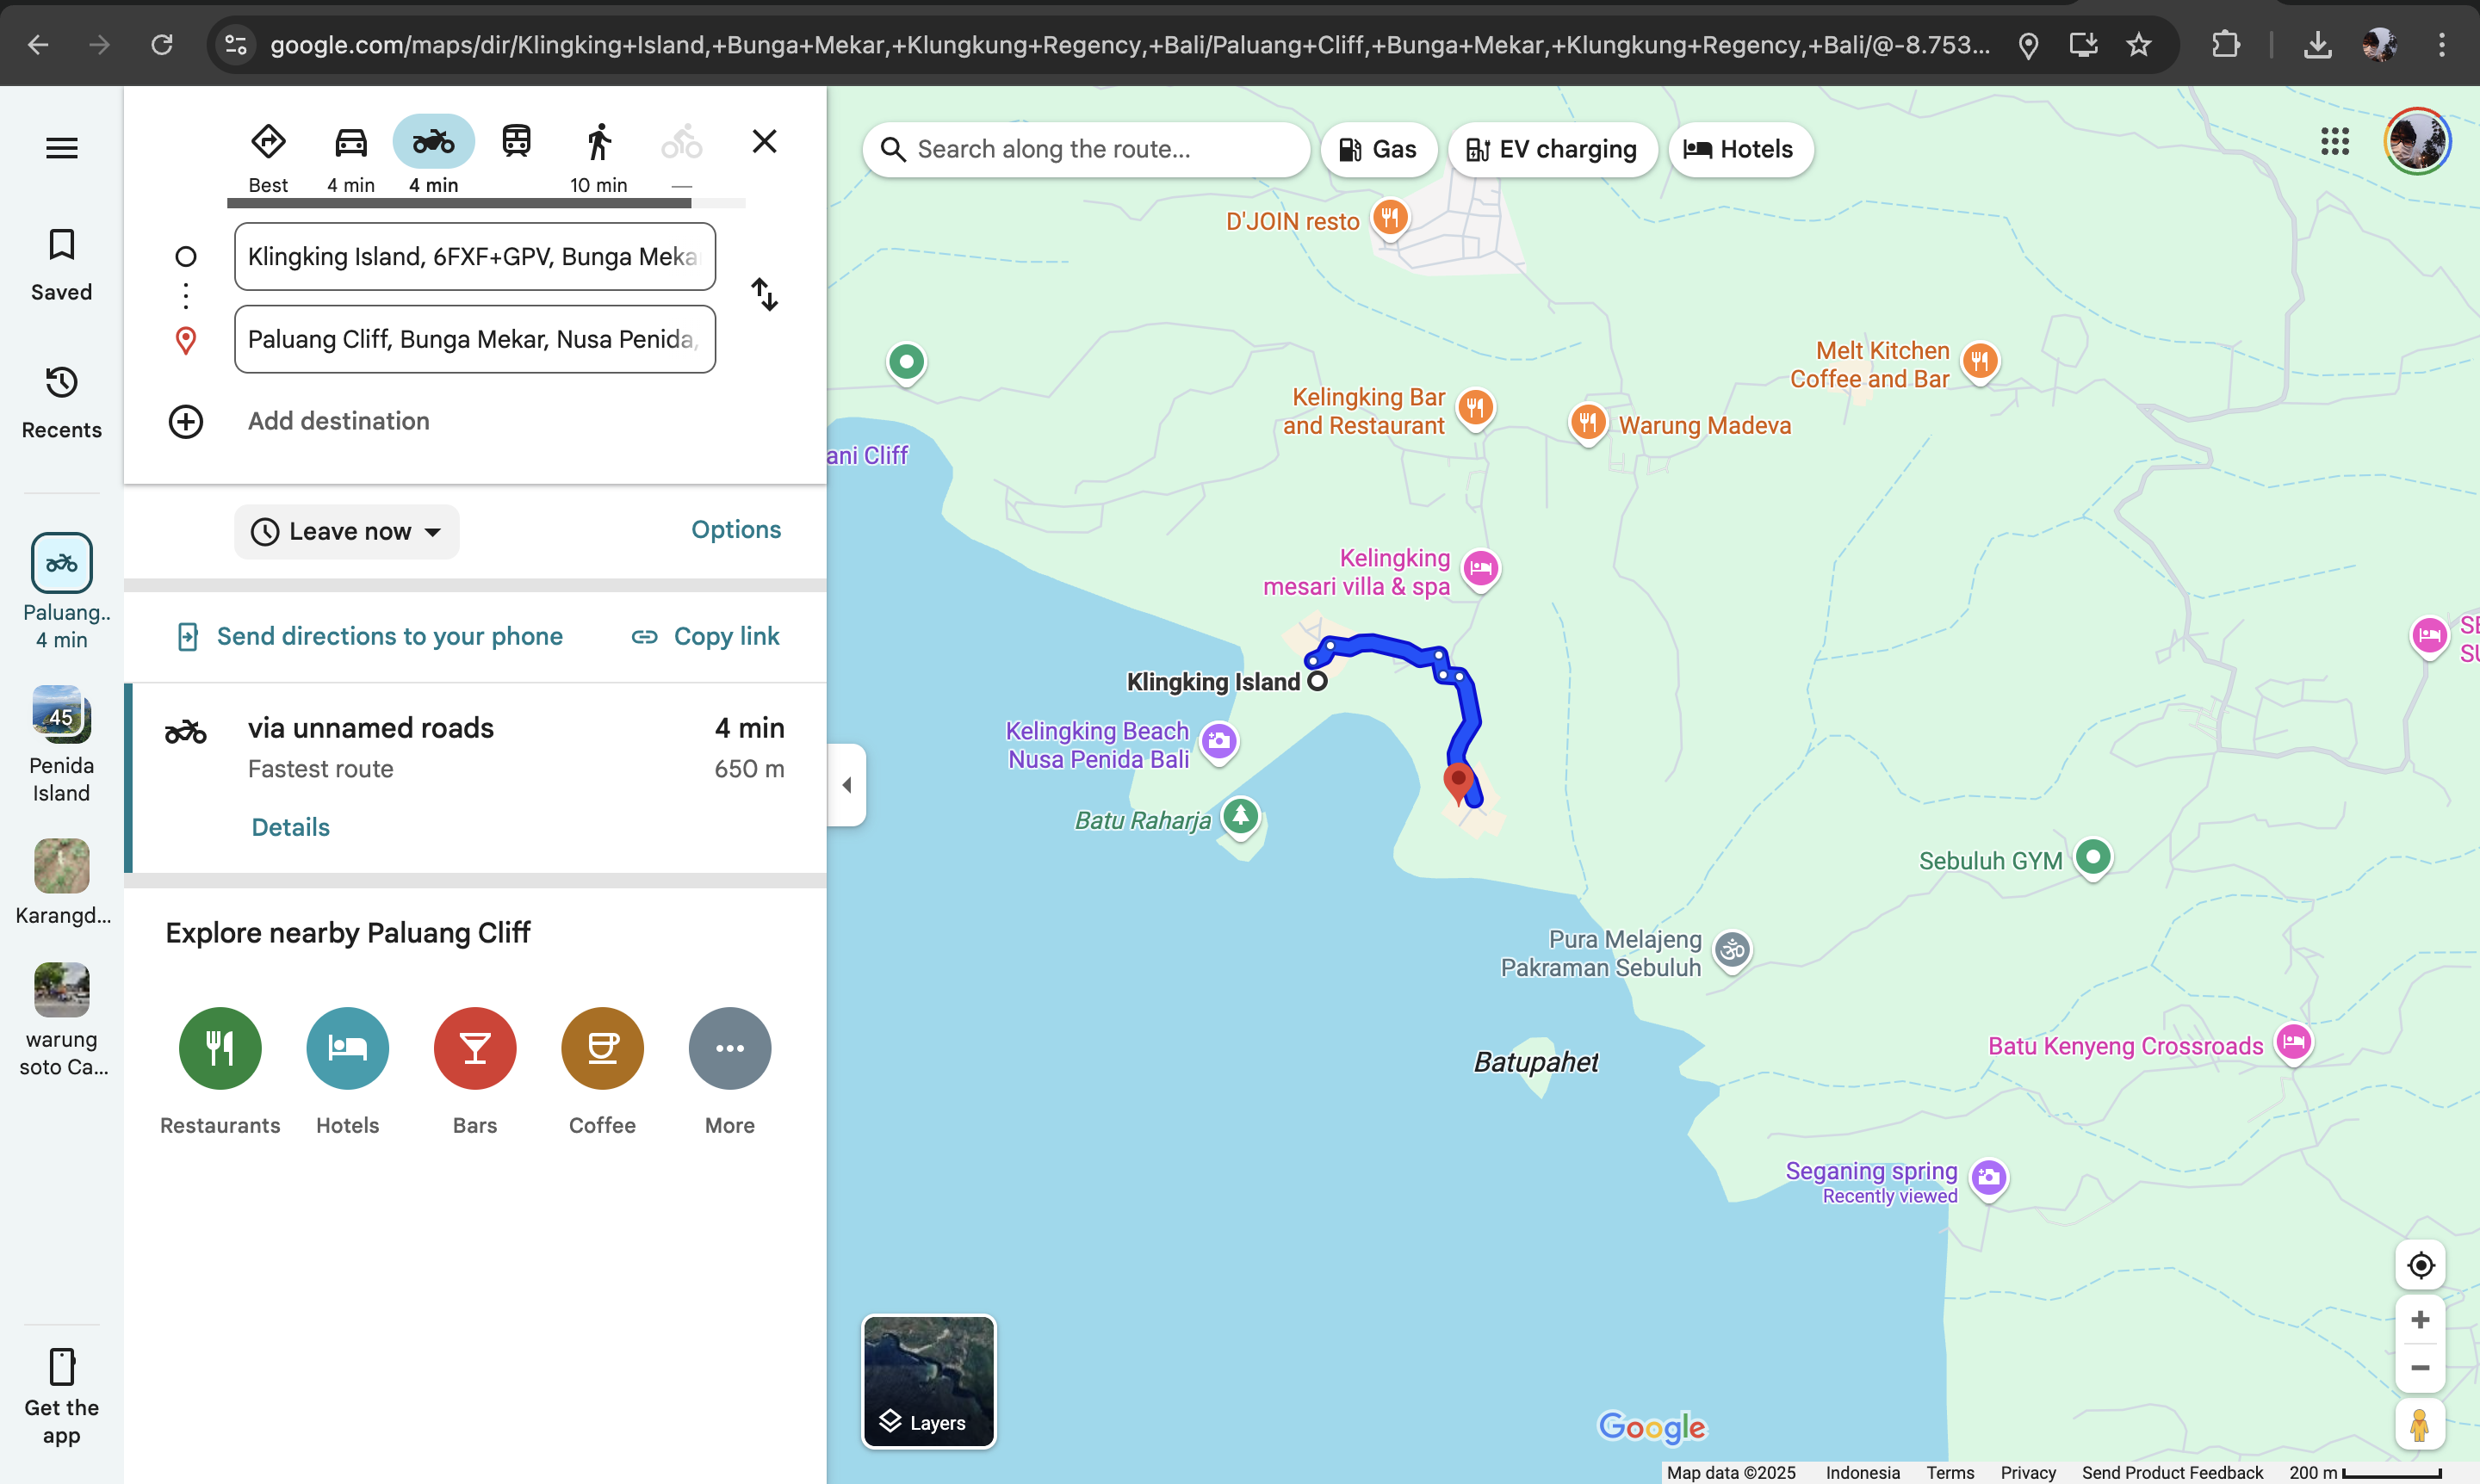The image size is (2480, 1484).
Task: Open Street View Pegman icon
Action: (2419, 1424)
